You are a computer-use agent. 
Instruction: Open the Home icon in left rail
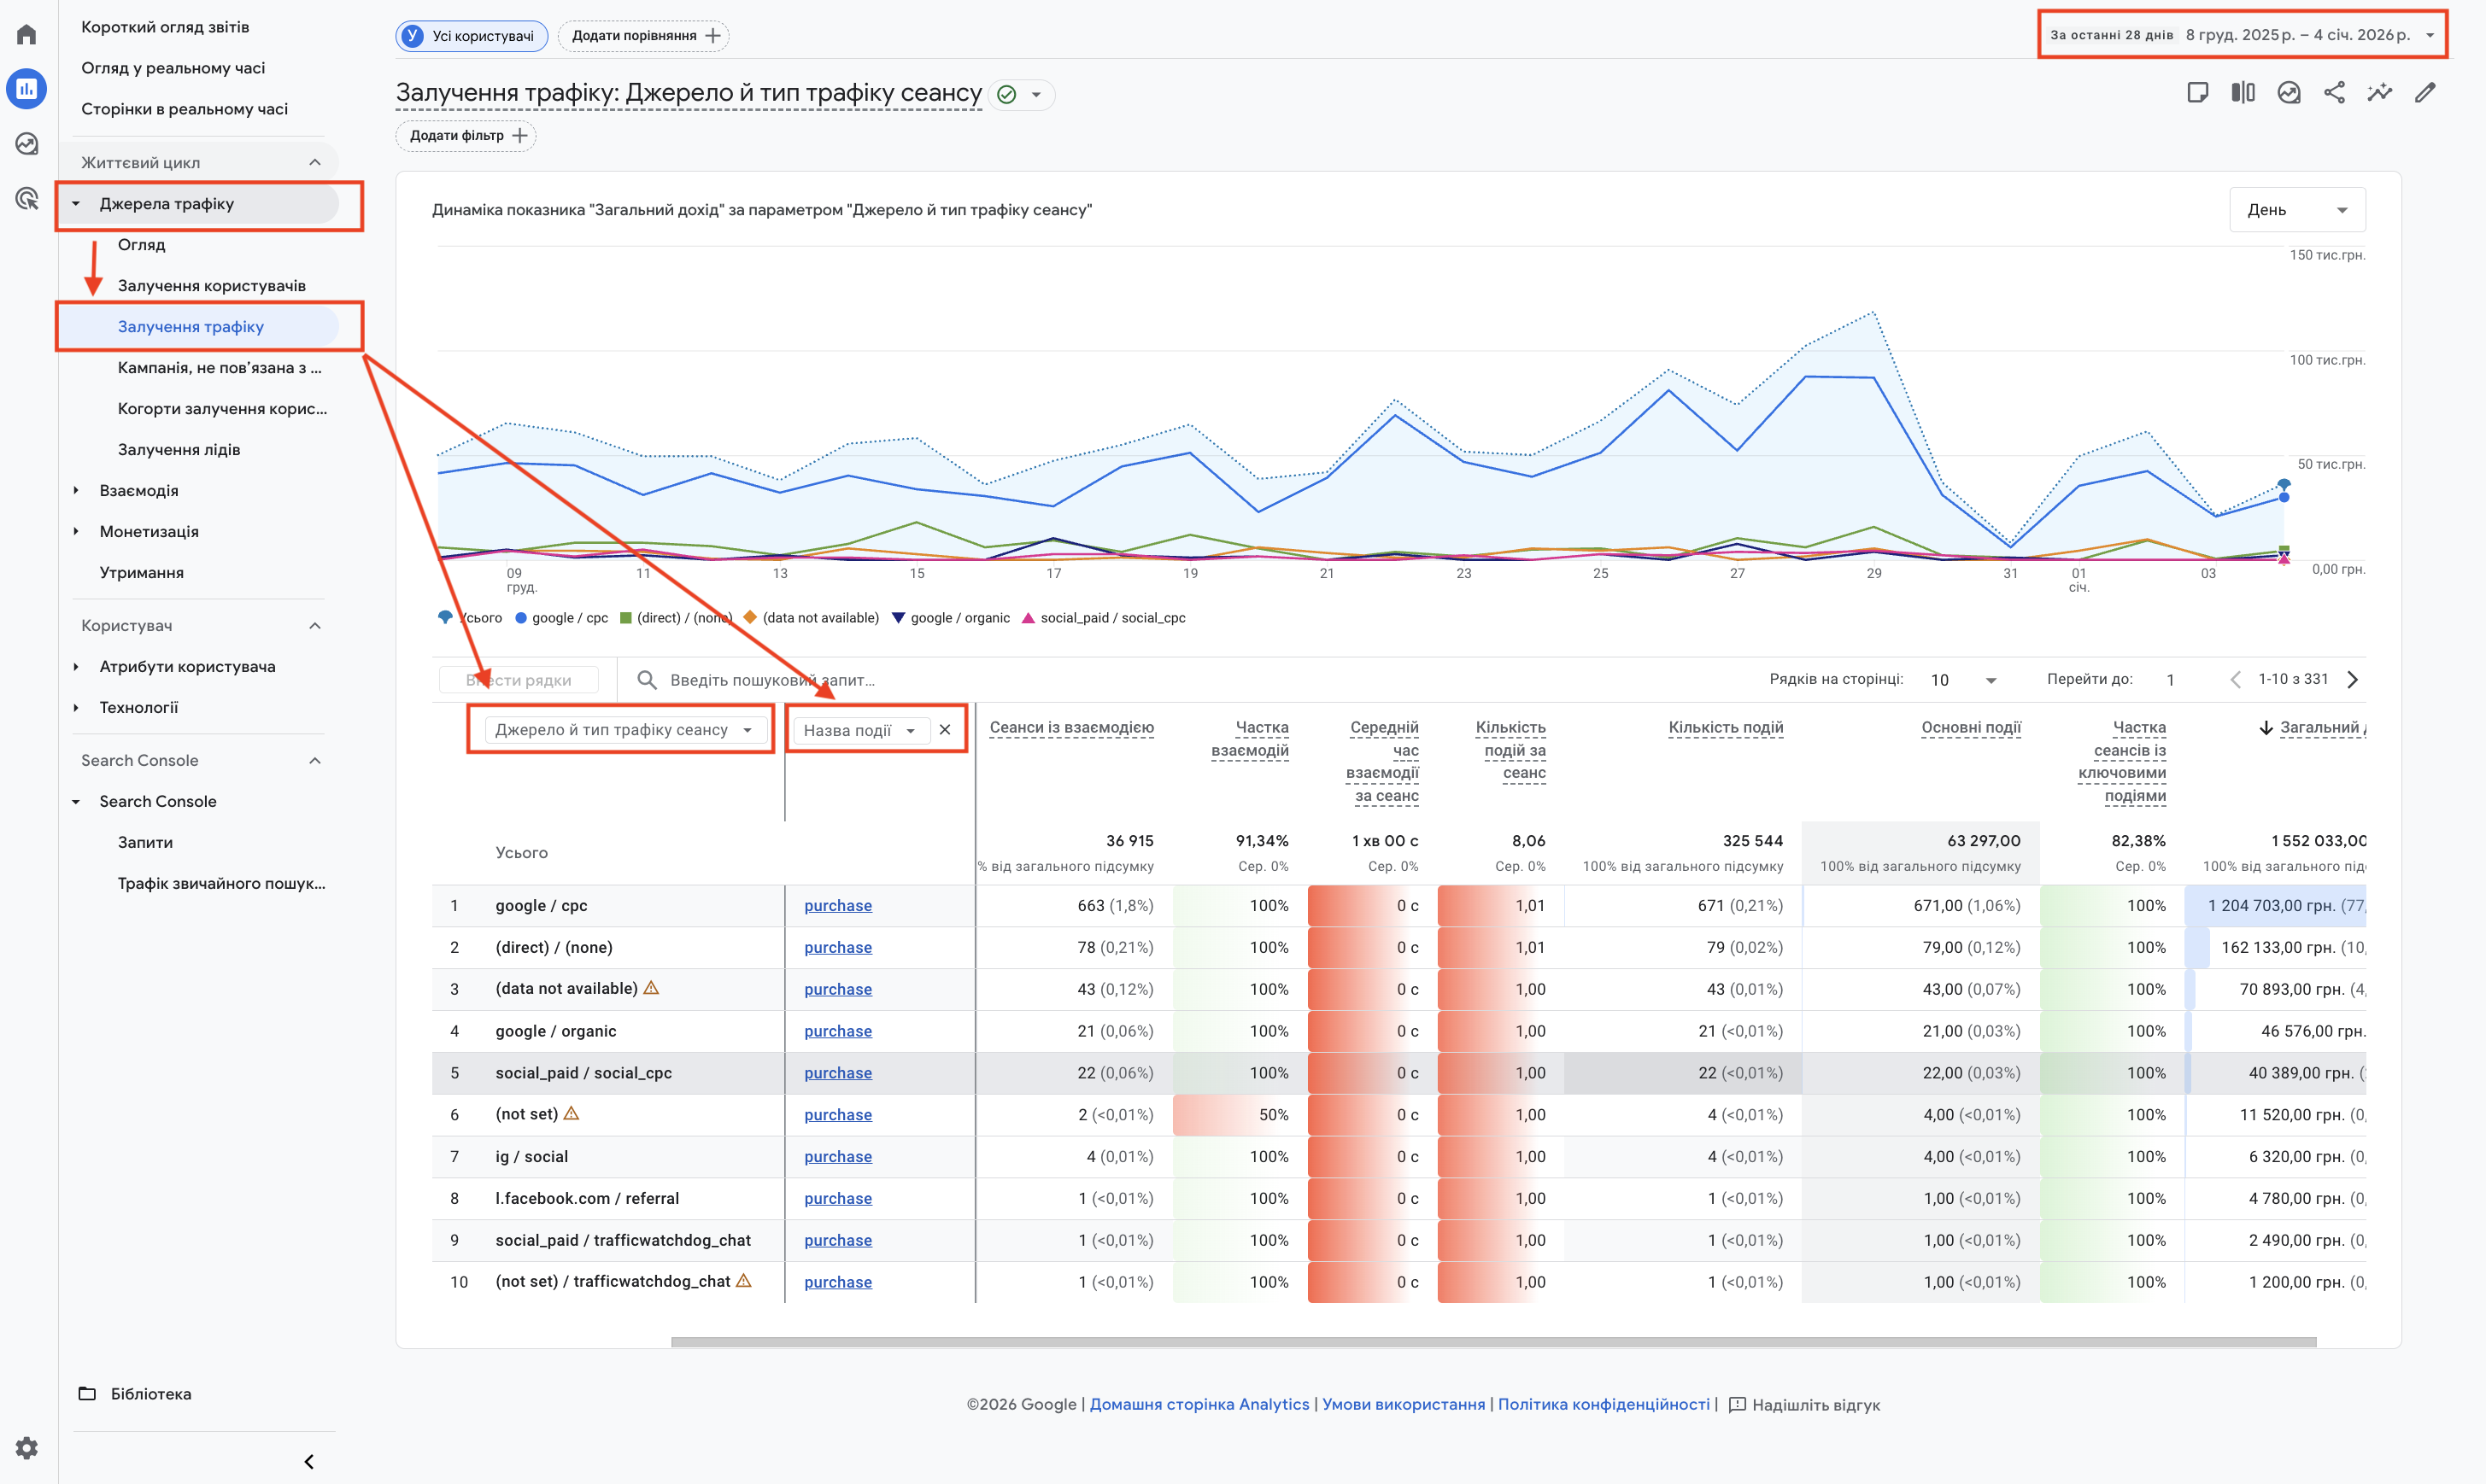tap(27, 35)
